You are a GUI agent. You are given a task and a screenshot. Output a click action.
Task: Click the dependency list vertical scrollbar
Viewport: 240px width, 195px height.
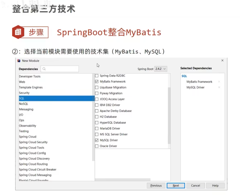(169, 115)
